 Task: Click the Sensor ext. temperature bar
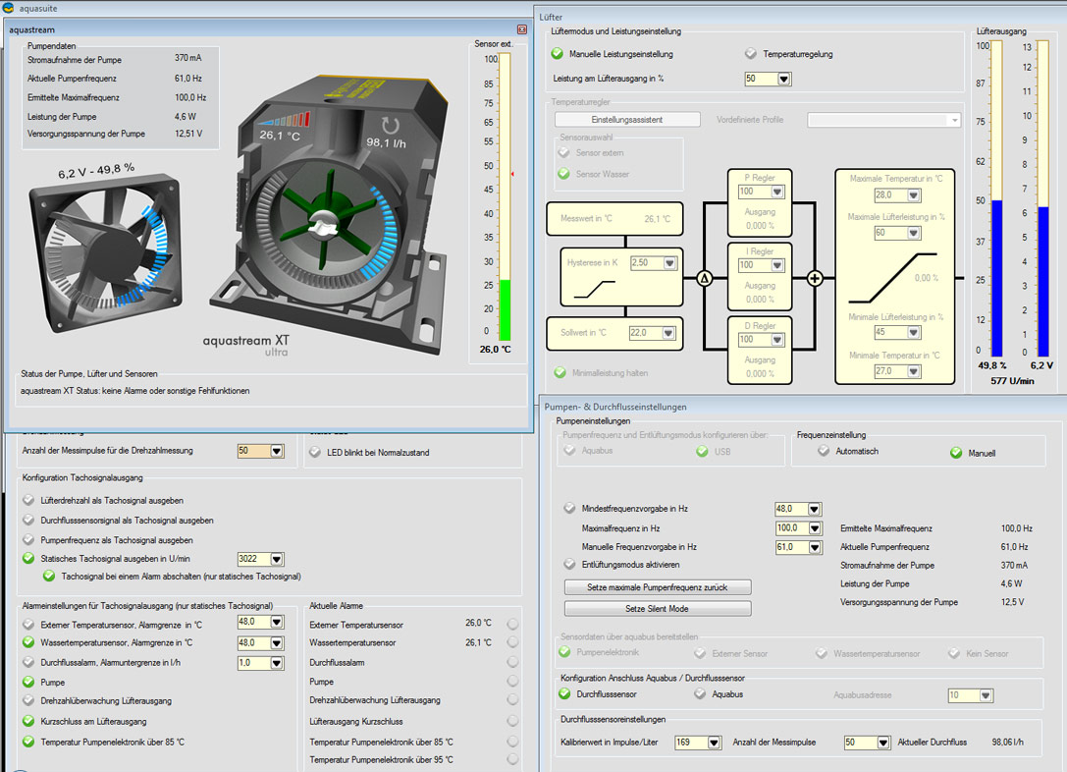[505, 197]
